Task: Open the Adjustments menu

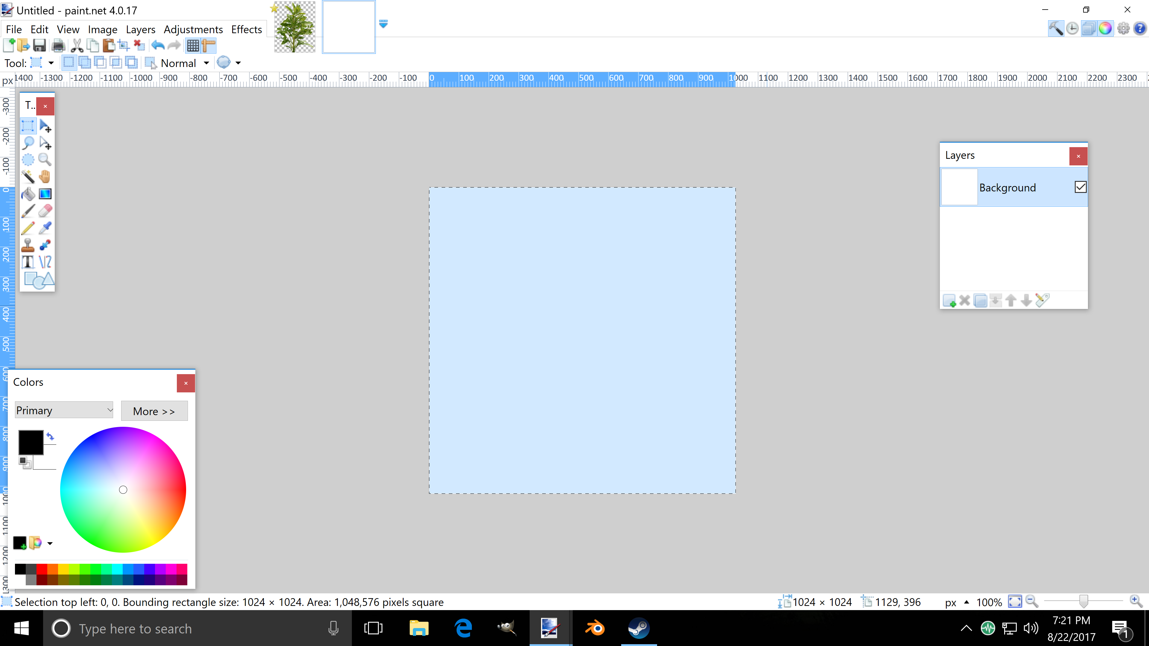Action: click(193, 29)
